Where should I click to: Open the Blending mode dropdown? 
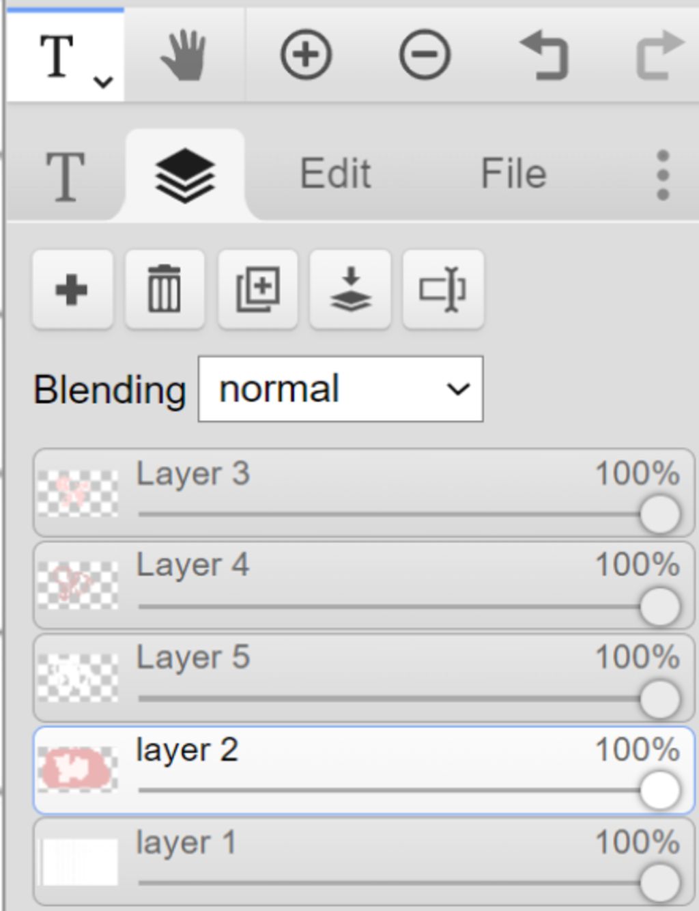coord(340,389)
